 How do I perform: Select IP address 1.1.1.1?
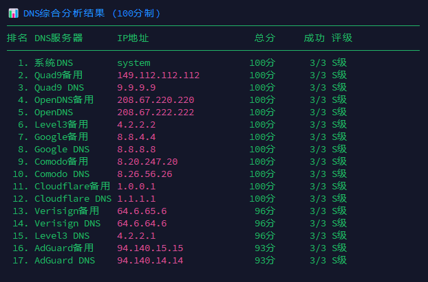(x=136, y=199)
